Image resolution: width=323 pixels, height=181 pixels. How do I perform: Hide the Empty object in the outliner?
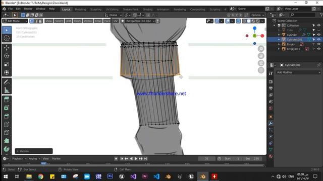pos(319,44)
